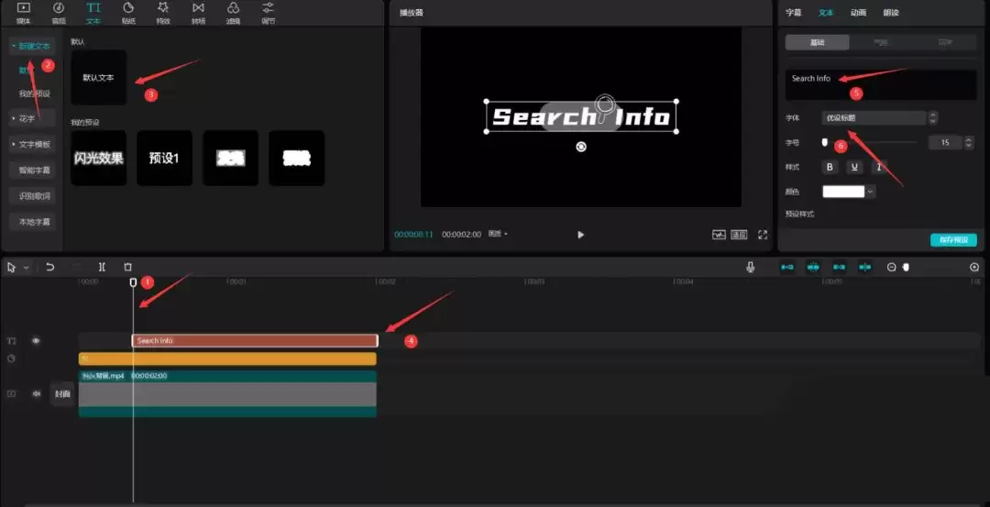The width and height of the screenshot is (990, 507).
Task: Click the 保存预设 save preset button
Action: pyautogui.click(x=952, y=240)
